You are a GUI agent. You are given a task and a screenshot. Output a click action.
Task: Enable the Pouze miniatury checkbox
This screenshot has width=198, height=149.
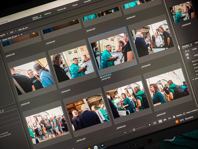click(x=184, y=114)
